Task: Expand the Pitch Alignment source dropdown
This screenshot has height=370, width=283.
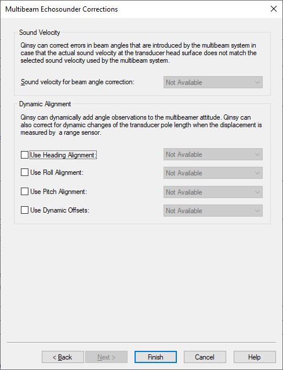Action: (x=213, y=192)
